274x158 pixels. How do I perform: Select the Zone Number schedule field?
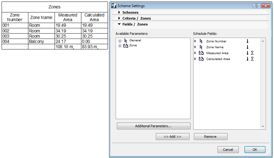tap(216, 41)
